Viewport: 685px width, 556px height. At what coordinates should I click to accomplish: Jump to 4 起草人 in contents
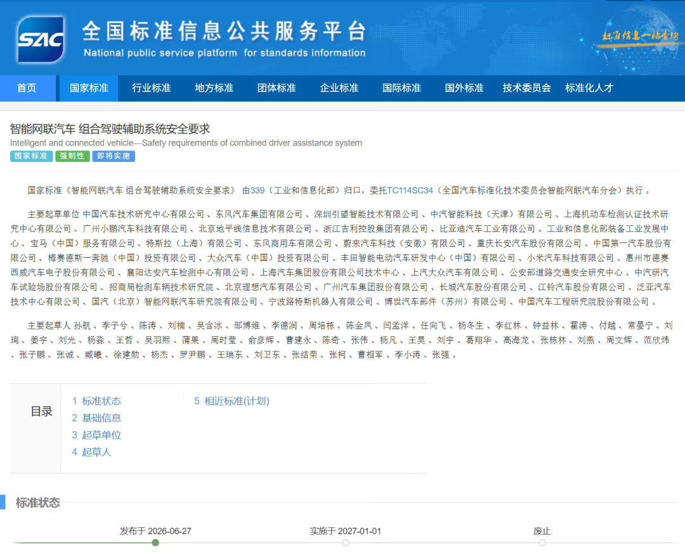(x=92, y=452)
